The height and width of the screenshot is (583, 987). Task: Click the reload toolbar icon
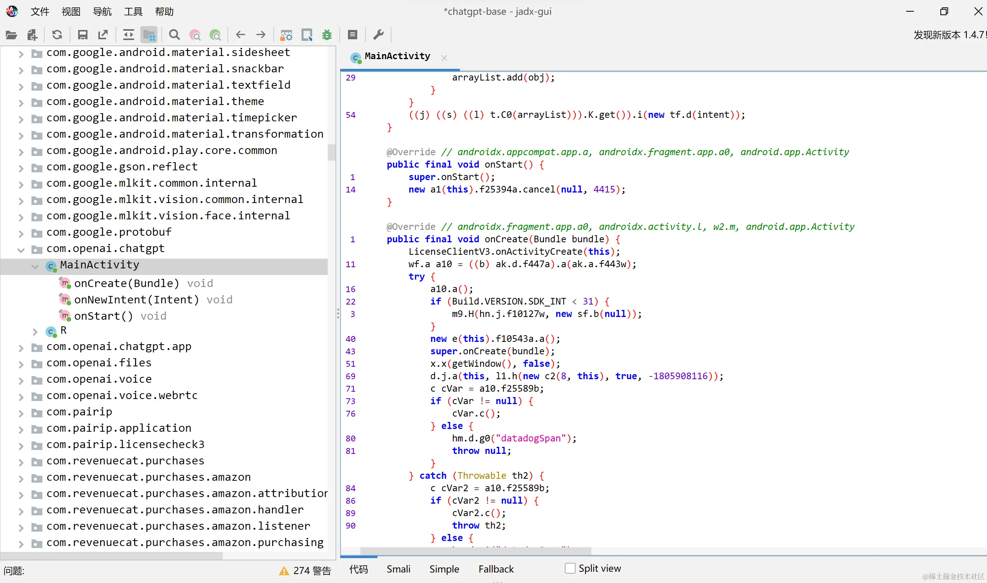click(x=57, y=35)
